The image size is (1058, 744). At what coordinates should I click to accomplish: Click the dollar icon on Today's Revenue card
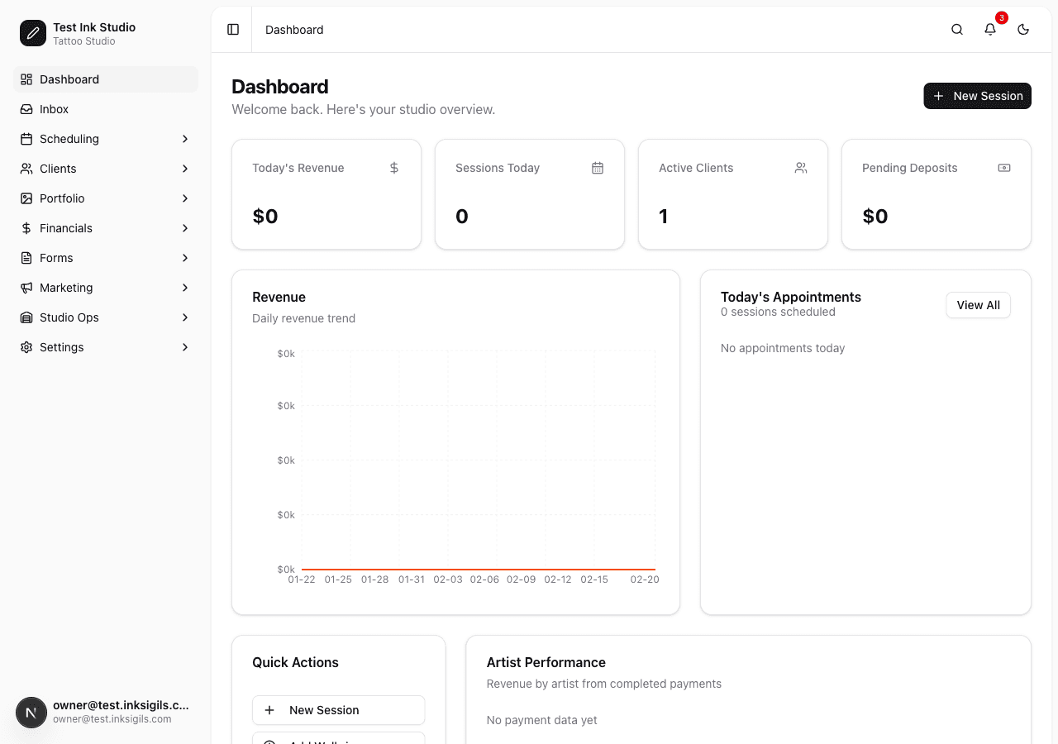click(394, 168)
